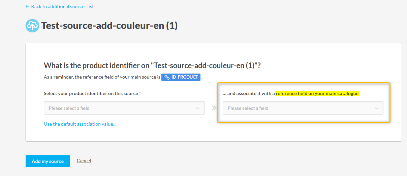Click the red required asterisk
Screen dimensions: 407x176
[140, 93]
